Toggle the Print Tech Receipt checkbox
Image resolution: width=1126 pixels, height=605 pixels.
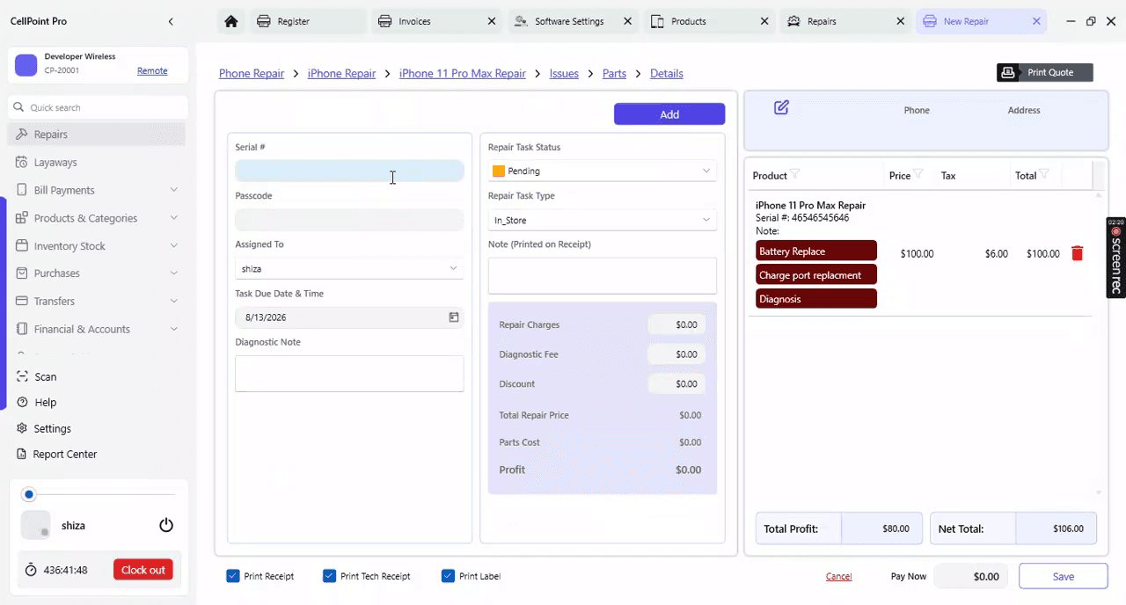(330, 576)
